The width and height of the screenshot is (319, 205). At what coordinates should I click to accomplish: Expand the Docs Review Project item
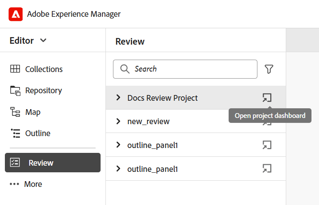click(118, 98)
